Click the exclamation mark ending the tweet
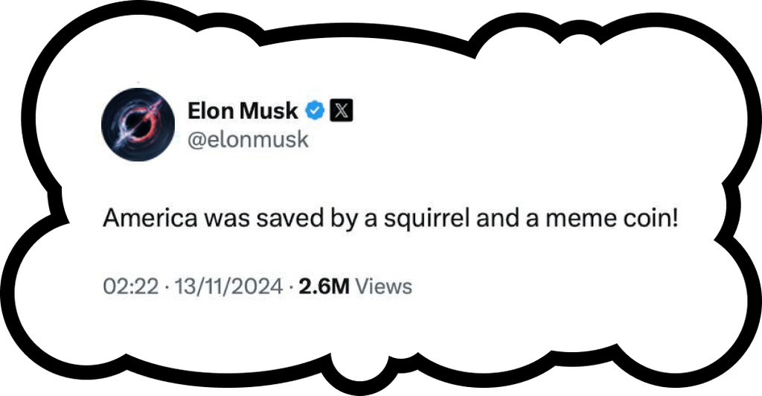 (x=675, y=220)
